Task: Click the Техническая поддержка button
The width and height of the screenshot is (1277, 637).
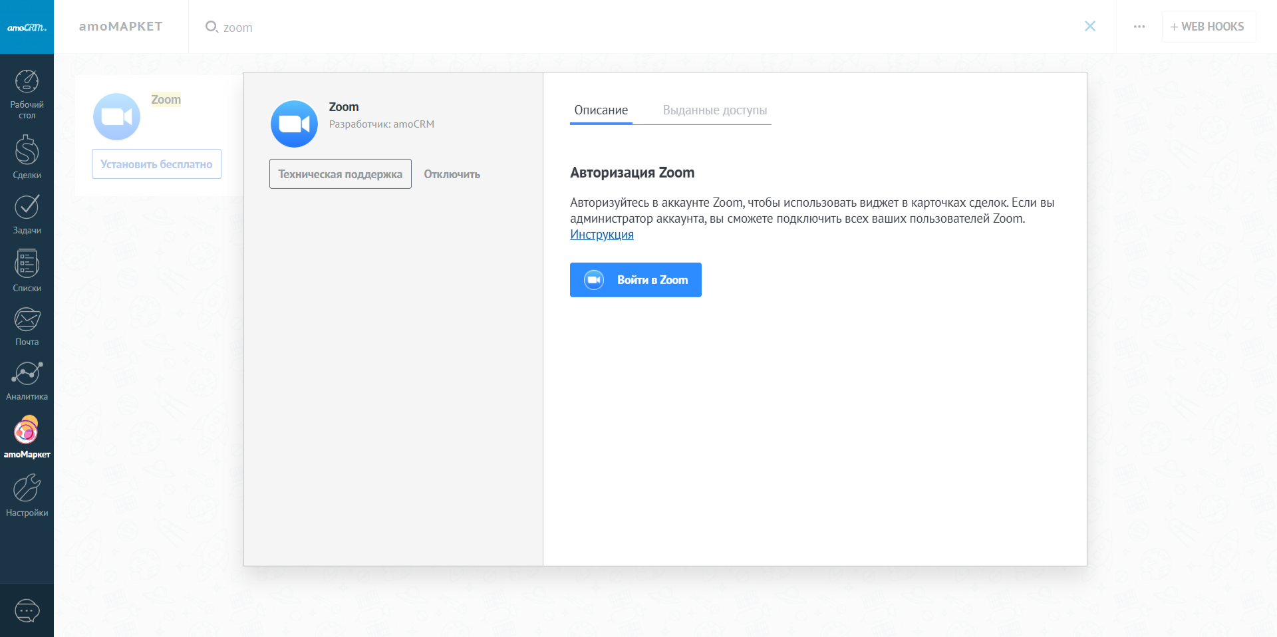Action: point(340,174)
